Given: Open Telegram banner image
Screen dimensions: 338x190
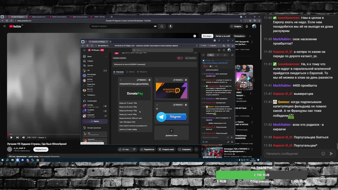Looking at the screenshot, I should (x=171, y=117).
